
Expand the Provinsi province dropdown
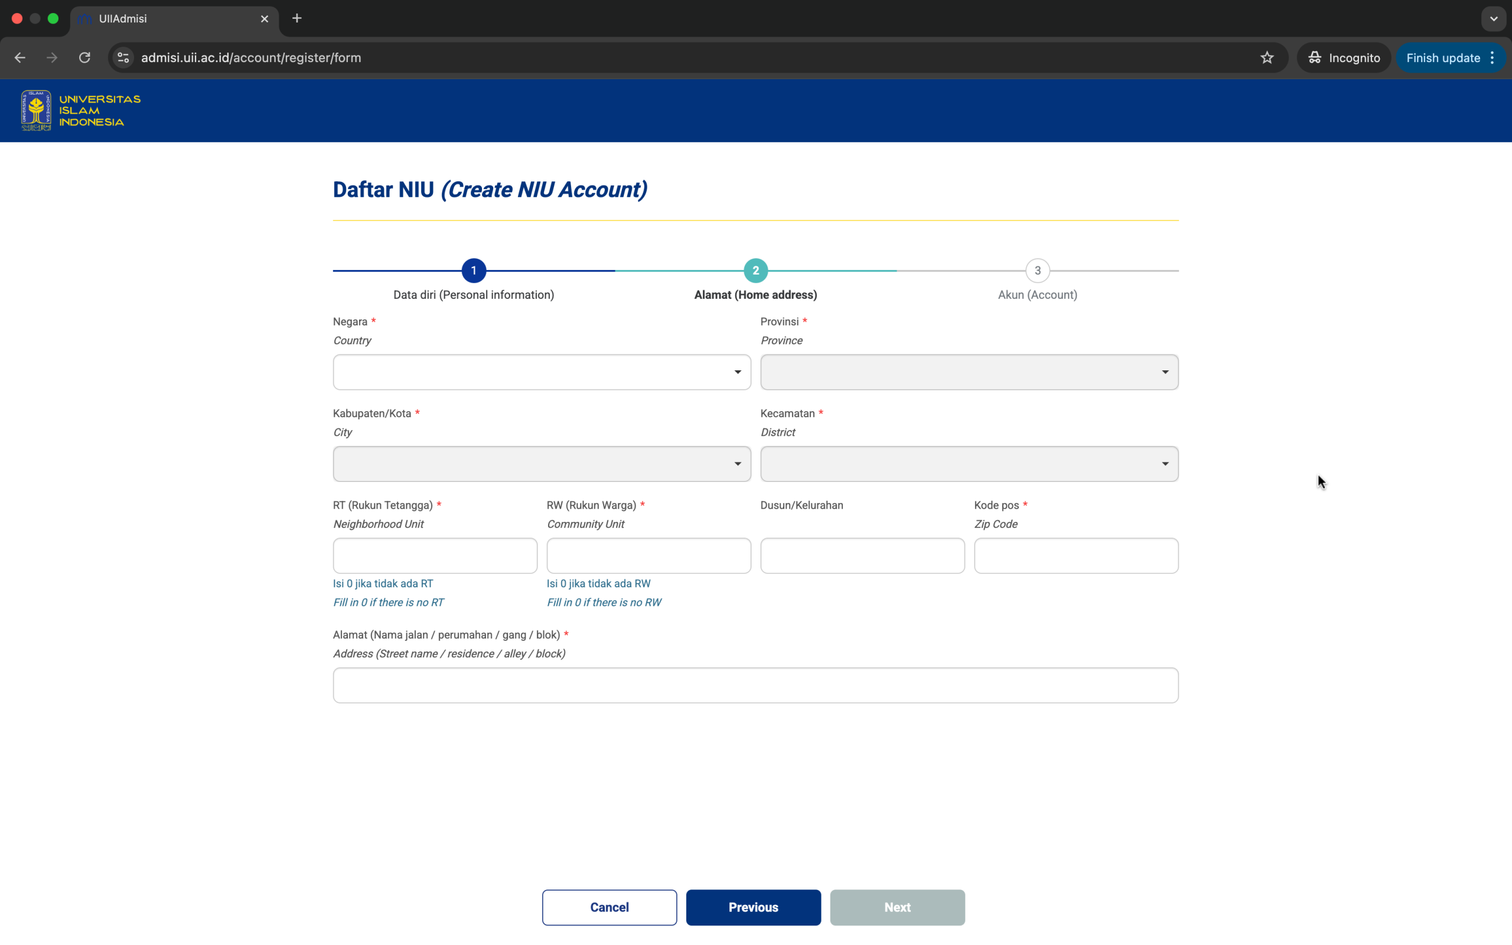[x=969, y=372]
